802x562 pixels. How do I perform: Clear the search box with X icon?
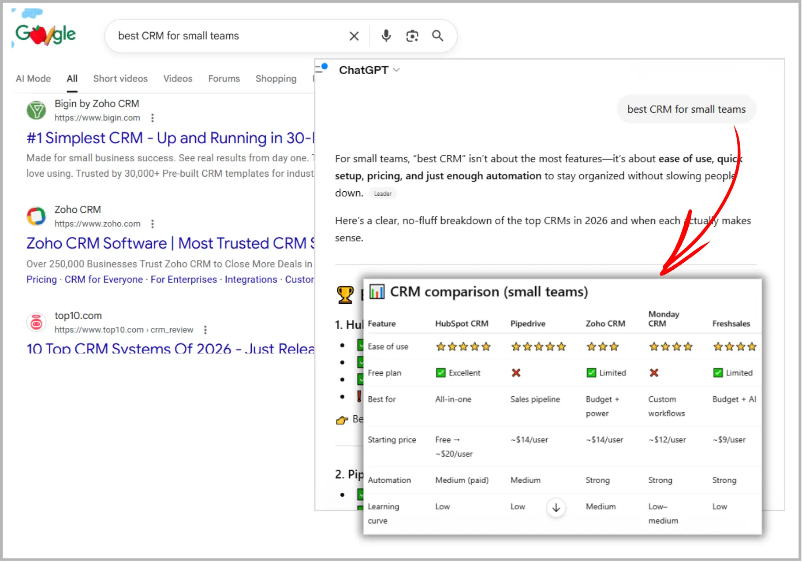(354, 36)
